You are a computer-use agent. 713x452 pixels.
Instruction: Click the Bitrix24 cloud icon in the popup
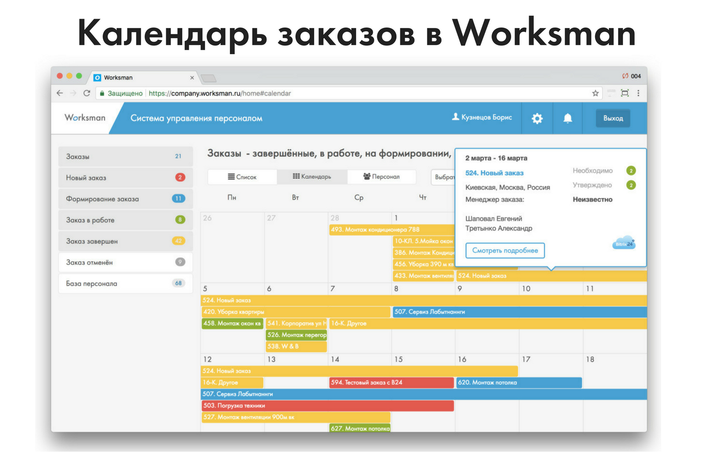[624, 243]
